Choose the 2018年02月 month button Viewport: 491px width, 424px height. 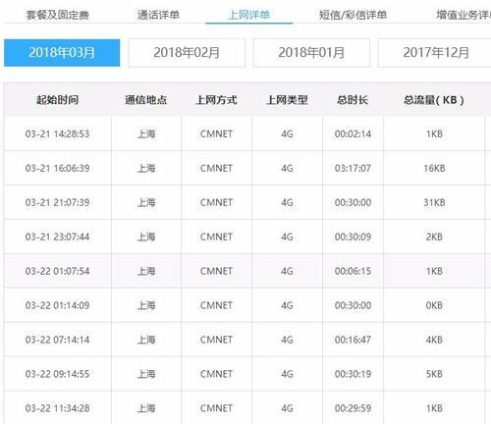(x=187, y=53)
